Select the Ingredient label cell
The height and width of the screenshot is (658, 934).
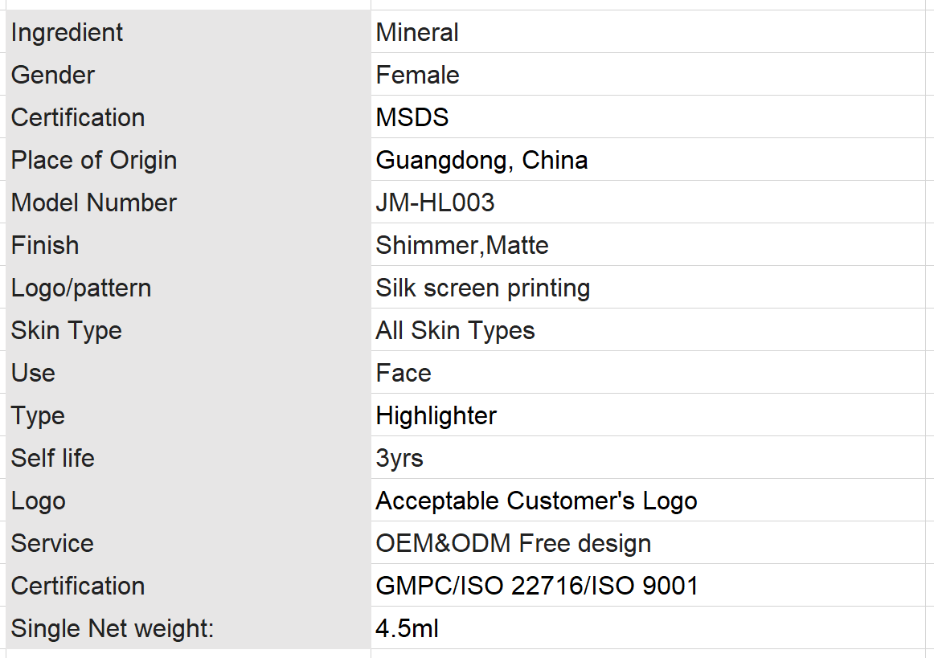188,31
